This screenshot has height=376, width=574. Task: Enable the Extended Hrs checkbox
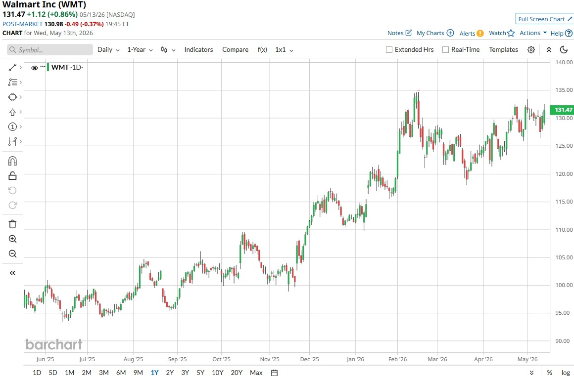[x=389, y=50]
